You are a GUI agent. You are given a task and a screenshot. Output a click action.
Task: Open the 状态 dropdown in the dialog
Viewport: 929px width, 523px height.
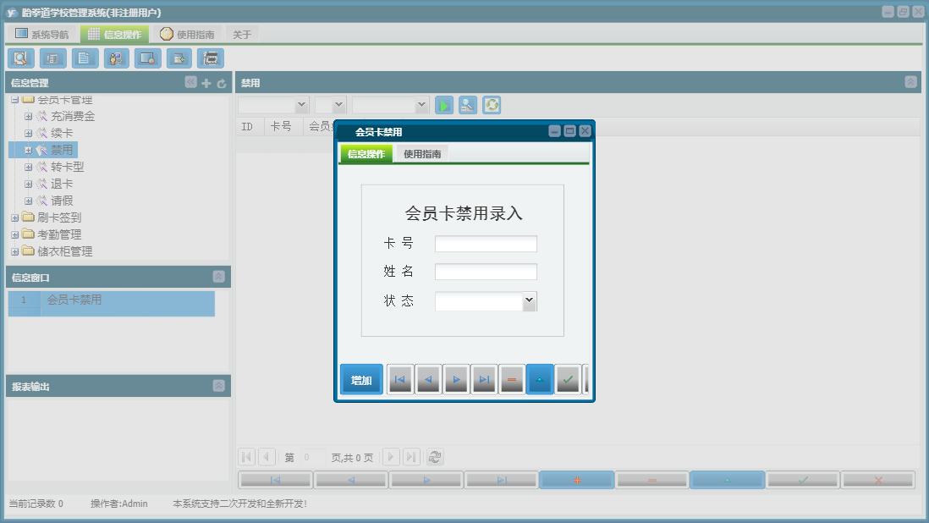(x=529, y=300)
